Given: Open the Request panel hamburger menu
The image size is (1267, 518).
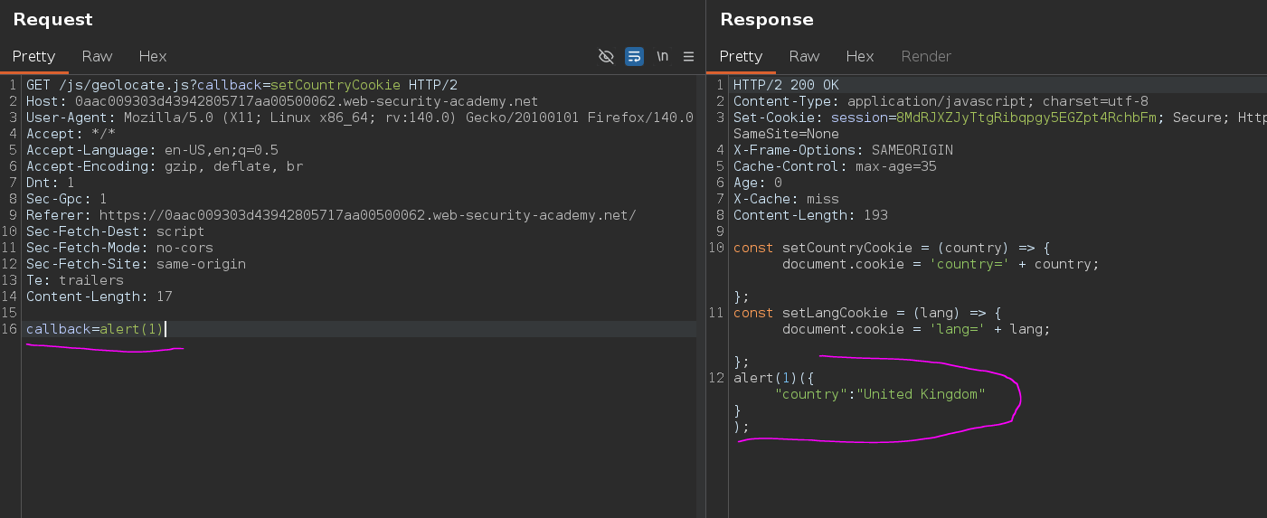Looking at the screenshot, I should (689, 56).
